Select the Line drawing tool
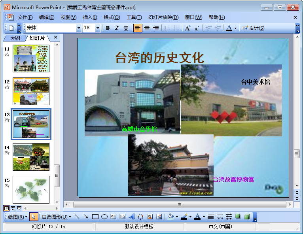The height and width of the screenshot is (234, 303). tap(77, 217)
